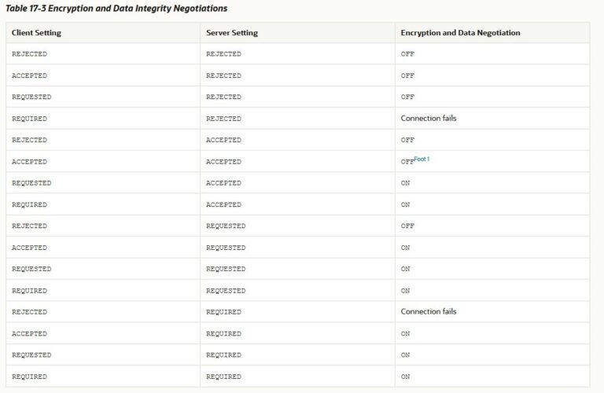The height and width of the screenshot is (393, 604).
Task: Click Connection fails in the REQUIRED/REJECTED row
Action: coord(428,119)
